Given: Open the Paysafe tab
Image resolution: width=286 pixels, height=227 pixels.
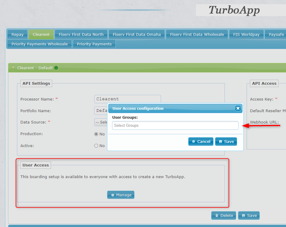Looking at the screenshot, I should [x=276, y=35].
